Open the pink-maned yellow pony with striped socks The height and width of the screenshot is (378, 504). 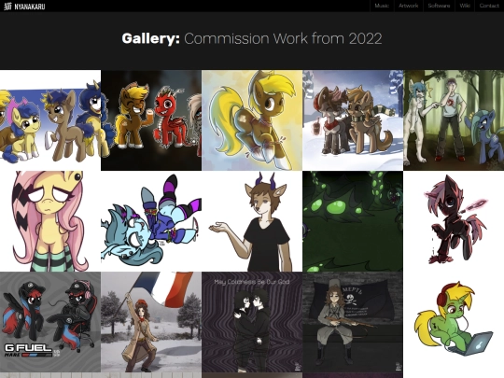tap(50, 221)
